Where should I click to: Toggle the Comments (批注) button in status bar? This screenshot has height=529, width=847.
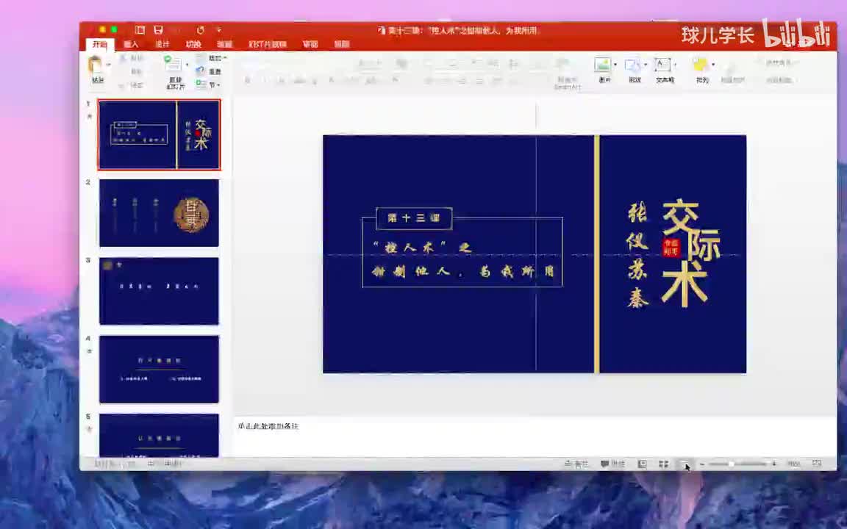coord(613,464)
